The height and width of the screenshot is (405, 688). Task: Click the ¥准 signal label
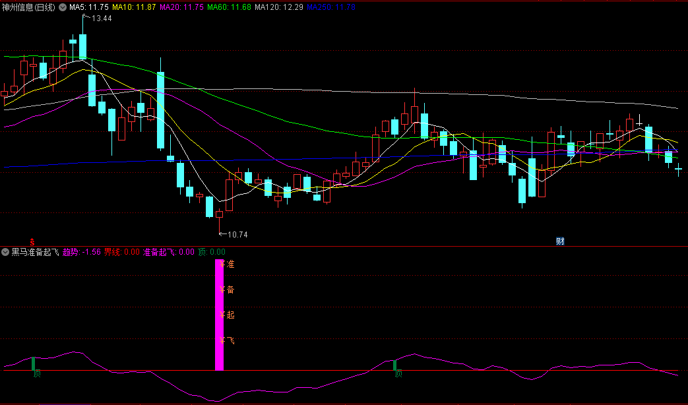pyautogui.click(x=227, y=264)
